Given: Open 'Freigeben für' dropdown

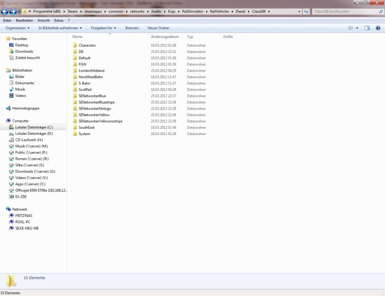Looking at the screenshot, I should pyautogui.click(x=103, y=28).
